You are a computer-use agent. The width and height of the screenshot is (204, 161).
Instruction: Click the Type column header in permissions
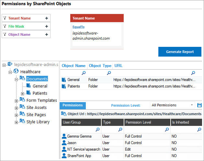[113, 122]
